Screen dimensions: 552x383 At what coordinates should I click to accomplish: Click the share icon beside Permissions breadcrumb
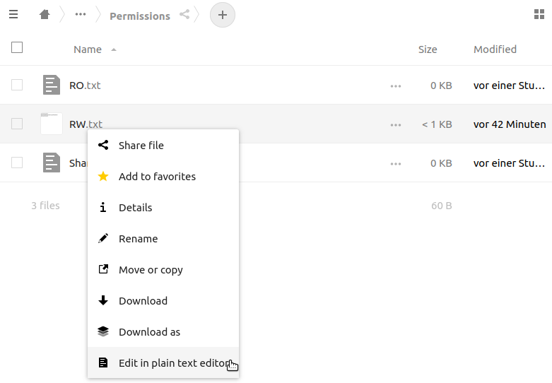pyautogui.click(x=184, y=14)
